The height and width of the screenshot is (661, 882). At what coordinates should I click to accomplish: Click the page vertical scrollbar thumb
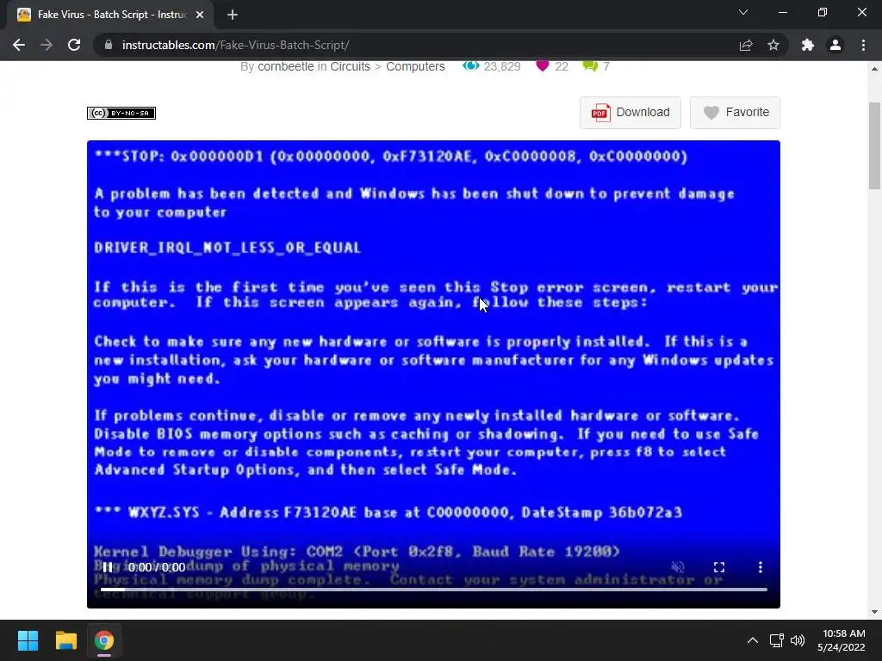[x=874, y=146]
